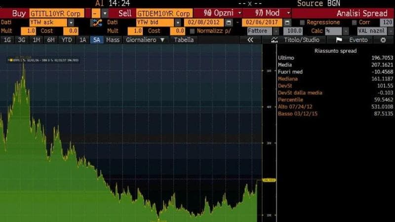Image resolution: width=395 pixels, height=222 pixels.
Task: Select the YTD time range tab
Action: [66, 40]
